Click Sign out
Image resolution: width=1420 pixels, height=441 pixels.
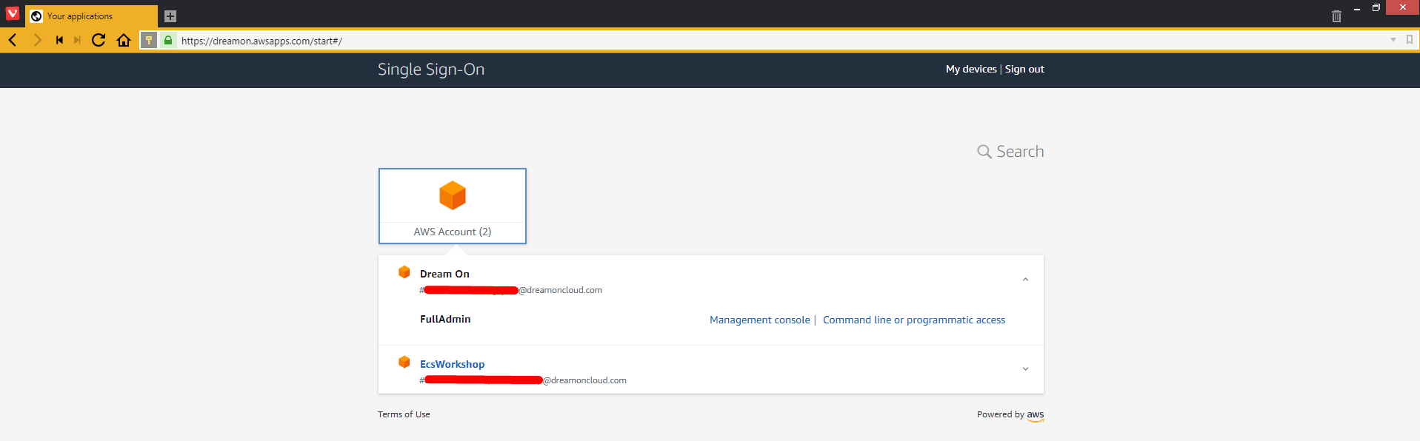[1024, 69]
